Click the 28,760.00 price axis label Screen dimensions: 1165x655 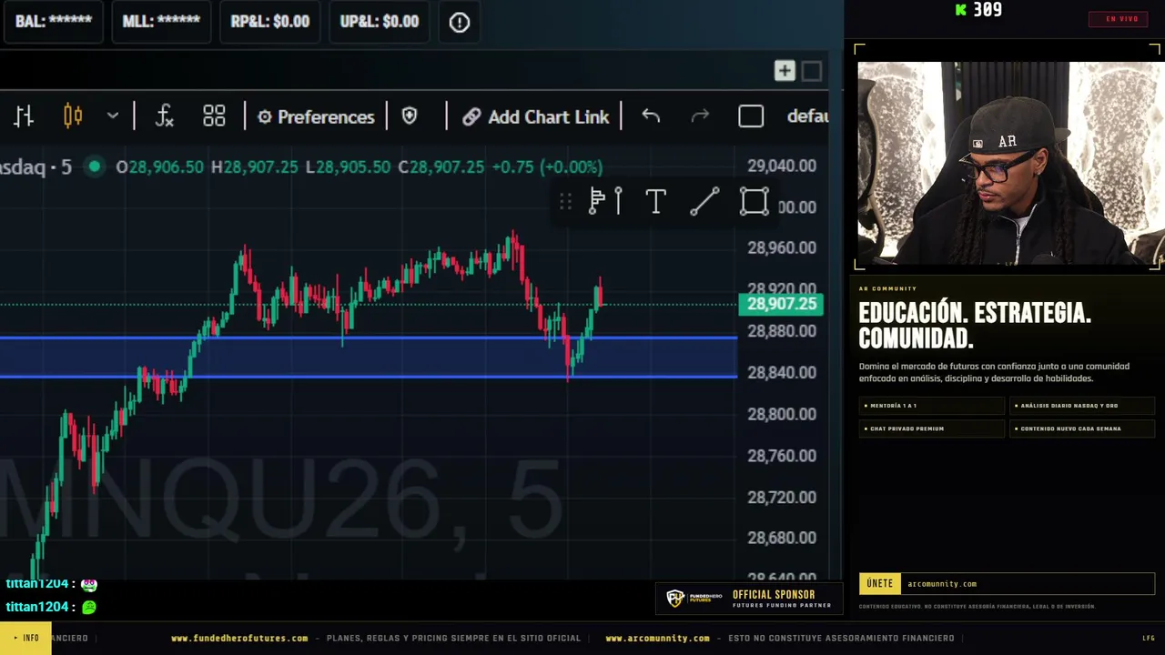click(x=782, y=456)
